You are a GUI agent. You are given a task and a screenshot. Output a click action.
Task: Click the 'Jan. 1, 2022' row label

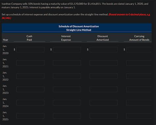click(x=6, y=76)
